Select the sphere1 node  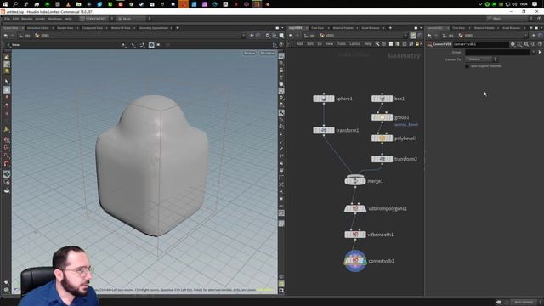coord(324,99)
